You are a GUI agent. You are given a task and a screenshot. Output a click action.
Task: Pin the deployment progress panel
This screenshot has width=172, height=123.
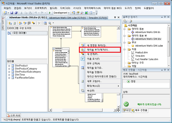coord(165,70)
